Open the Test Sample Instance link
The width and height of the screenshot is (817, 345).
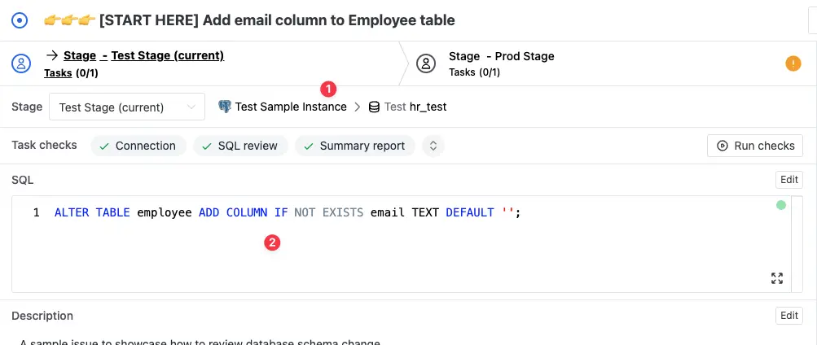(290, 107)
